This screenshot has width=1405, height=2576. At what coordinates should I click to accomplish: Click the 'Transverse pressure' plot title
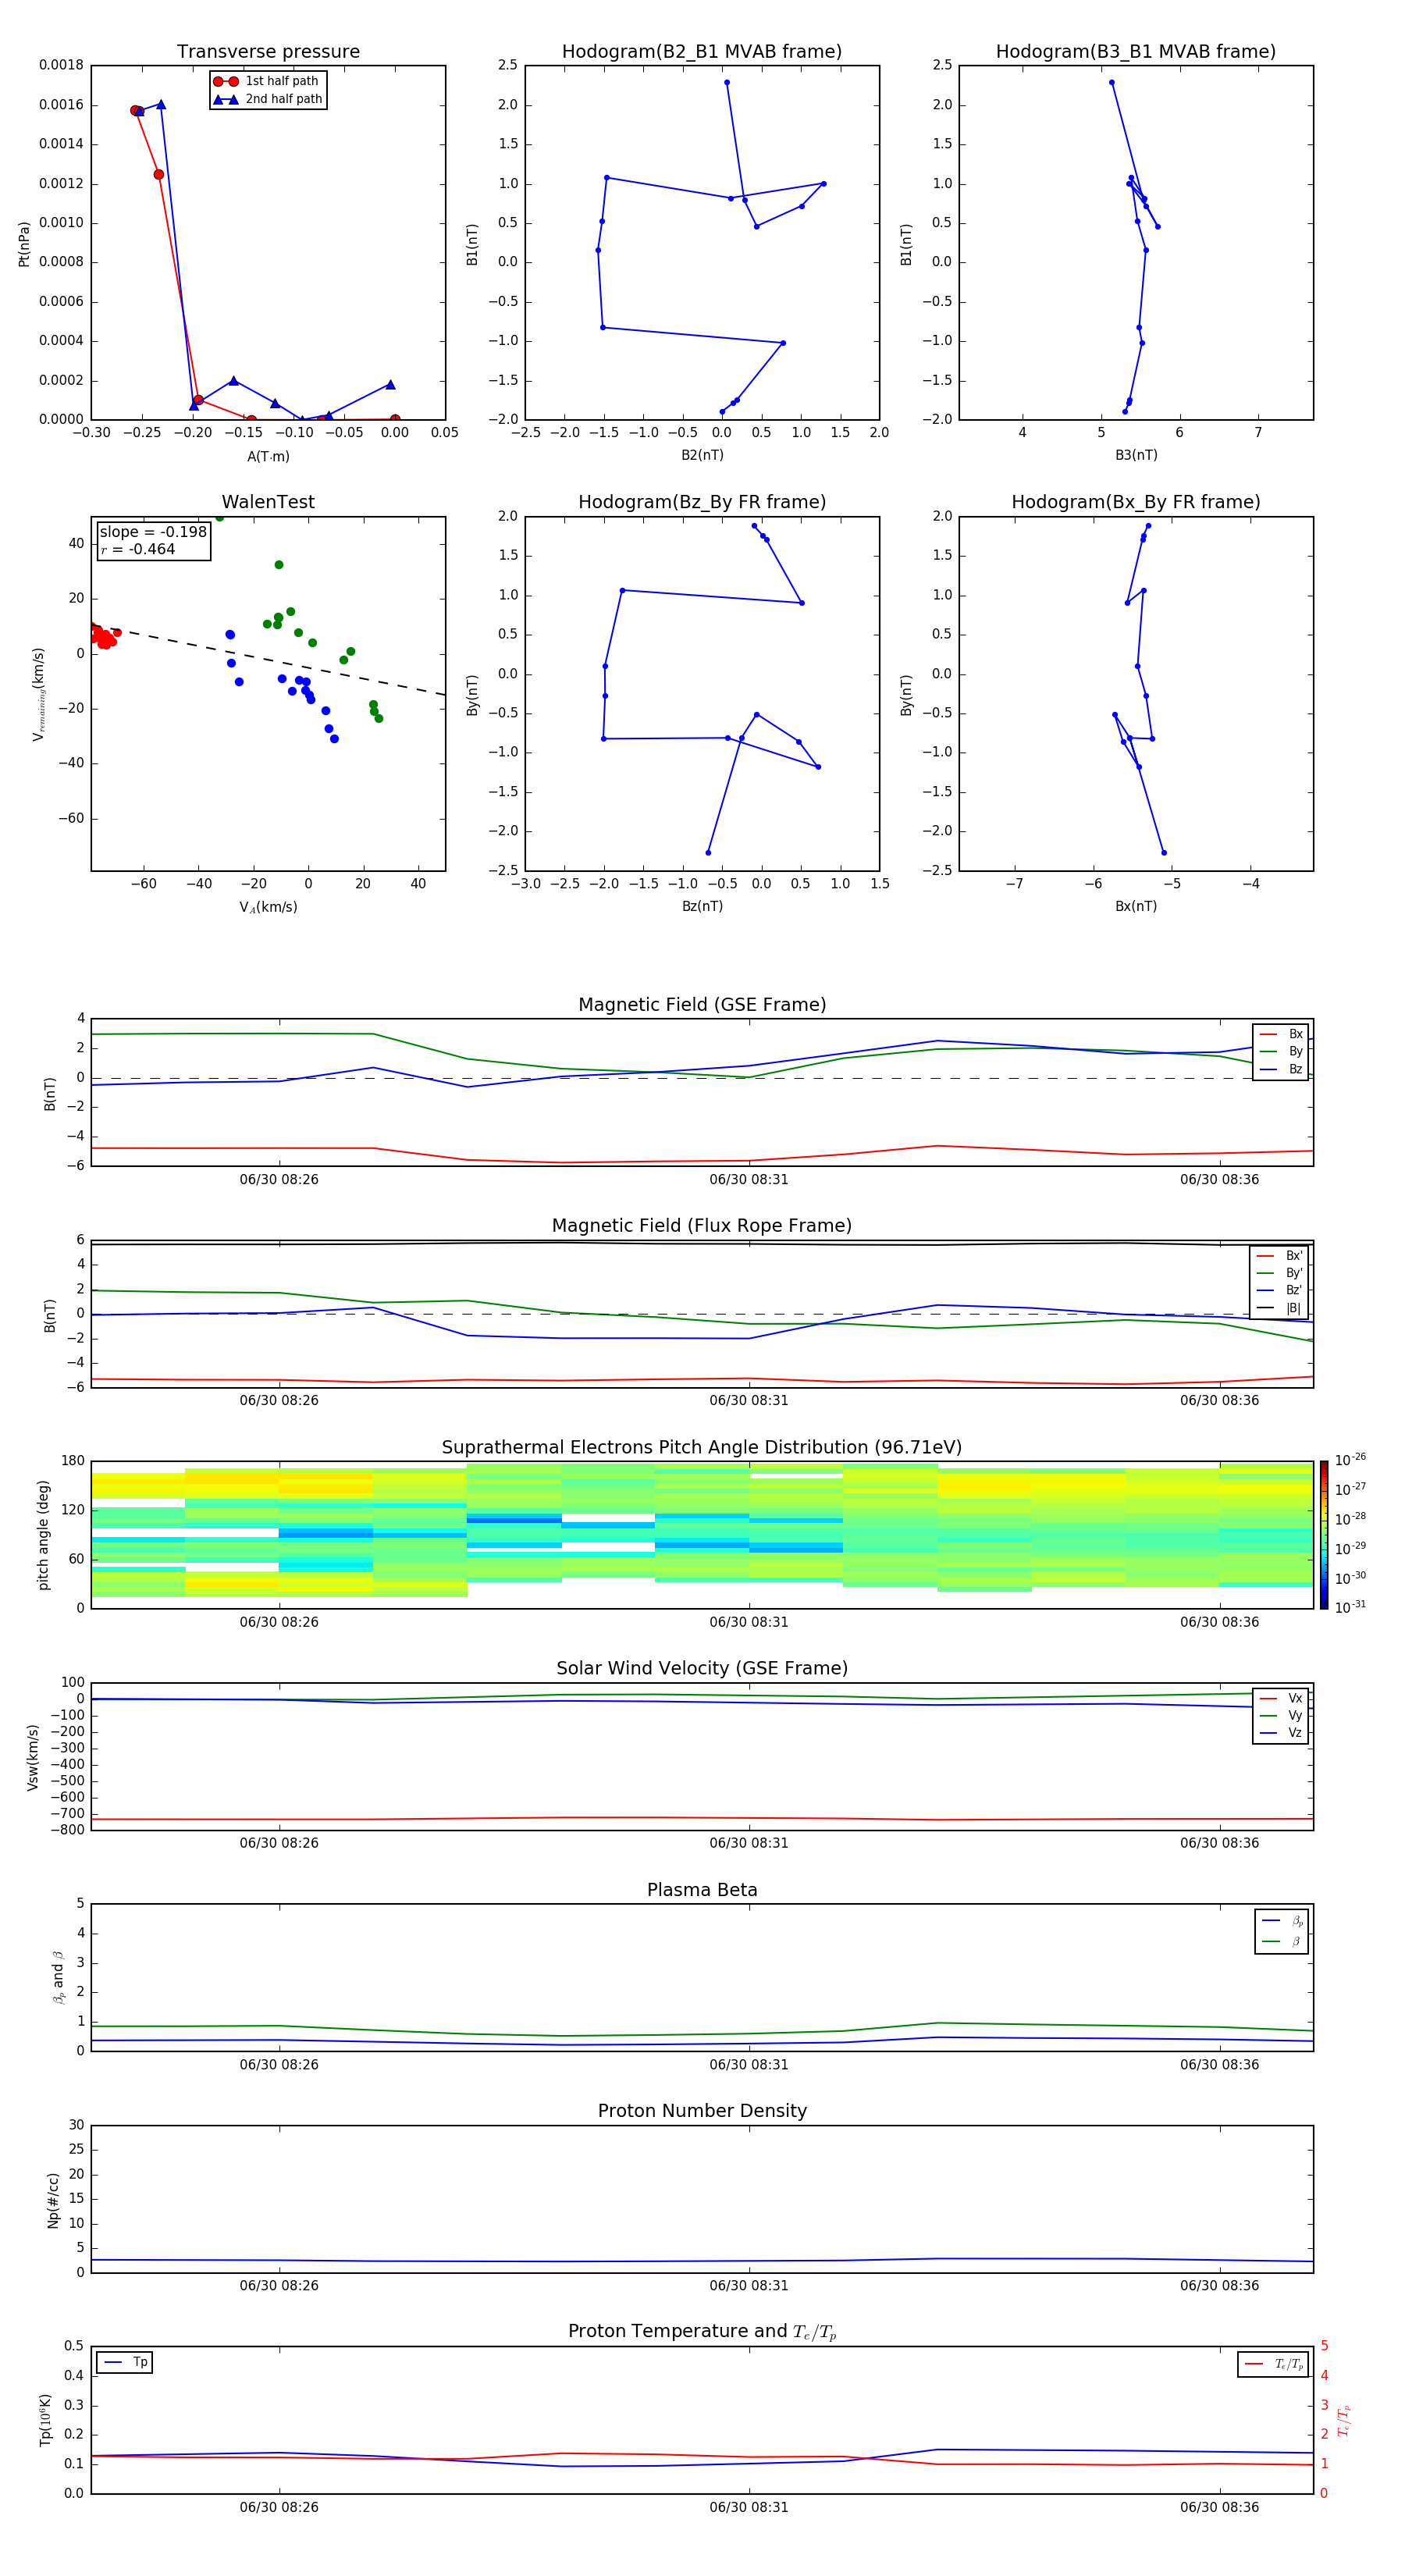tap(268, 51)
